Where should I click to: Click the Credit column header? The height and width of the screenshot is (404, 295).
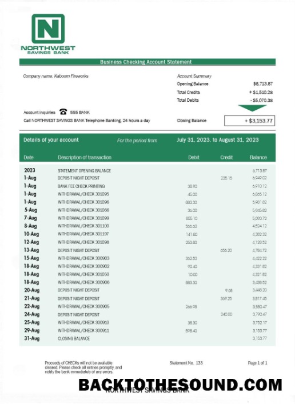click(x=226, y=157)
